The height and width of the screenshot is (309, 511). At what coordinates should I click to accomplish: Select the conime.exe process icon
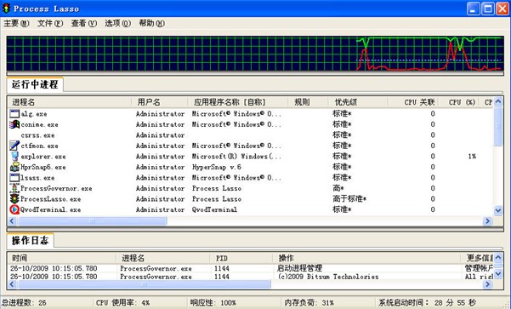(14, 124)
